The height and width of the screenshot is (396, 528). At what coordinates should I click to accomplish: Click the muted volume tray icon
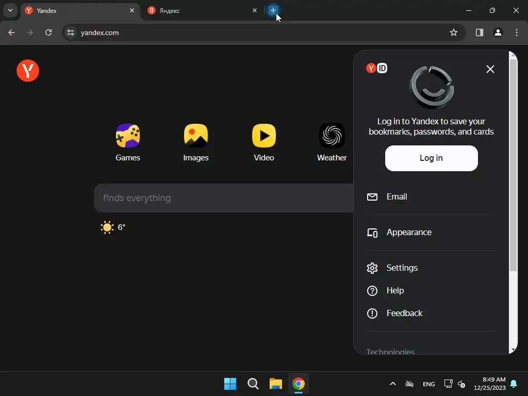pos(461,384)
